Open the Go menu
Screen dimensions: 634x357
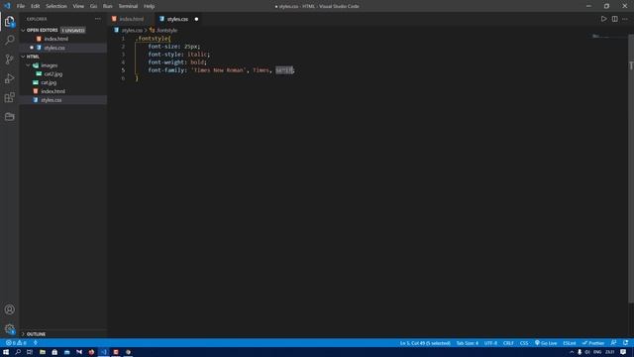93,6
